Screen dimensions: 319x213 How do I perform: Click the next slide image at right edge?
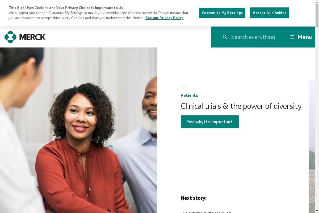point(312,146)
